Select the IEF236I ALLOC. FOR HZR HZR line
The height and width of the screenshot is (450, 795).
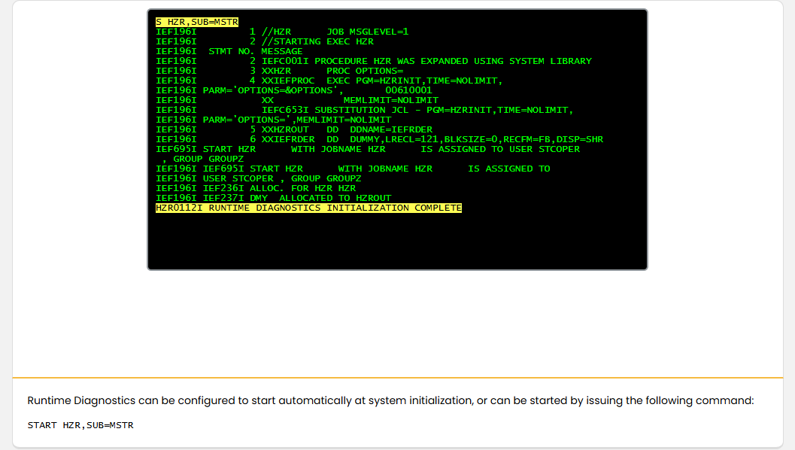pyautogui.click(x=256, y=188)
